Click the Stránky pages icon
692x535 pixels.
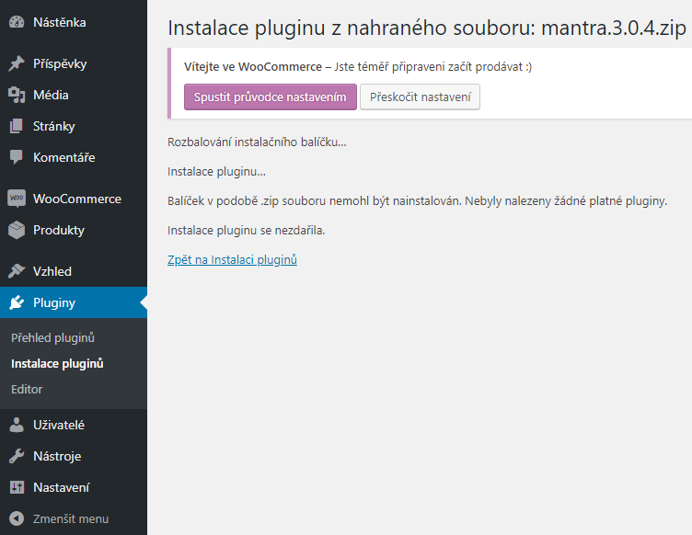click(17, 127)
